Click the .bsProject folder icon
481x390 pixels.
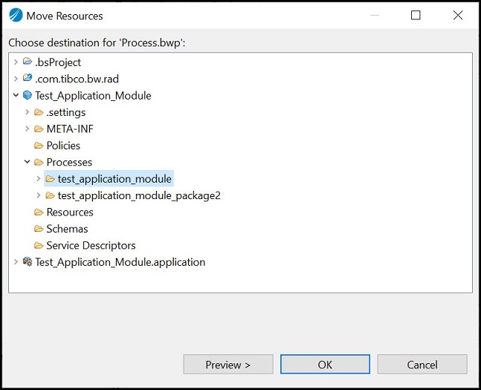point(28,62)
